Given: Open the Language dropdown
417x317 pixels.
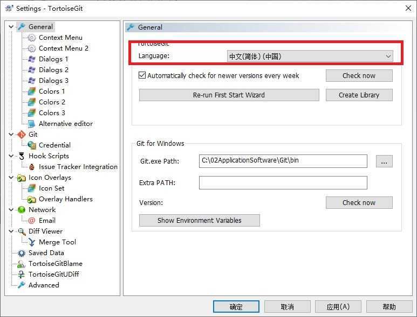Looking at the screenshot, I should [310, 56].
